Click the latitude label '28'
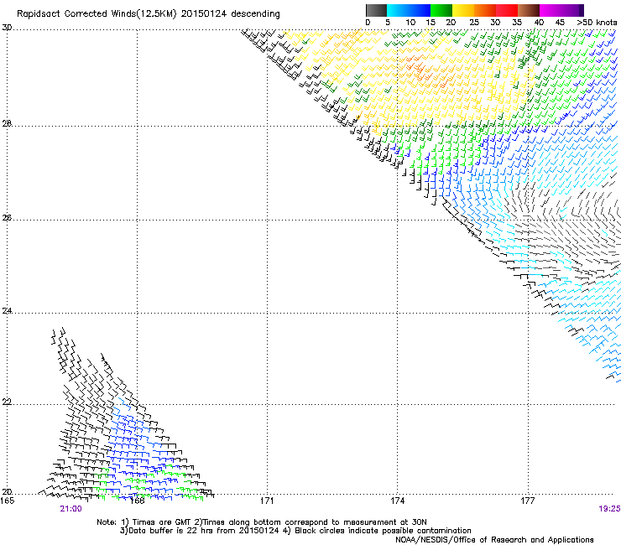Image resolution: width=621 pixels, height=545 pixels. [7, 123]
